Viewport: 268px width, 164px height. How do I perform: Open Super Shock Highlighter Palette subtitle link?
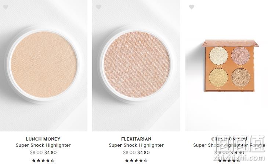[229, 145]
